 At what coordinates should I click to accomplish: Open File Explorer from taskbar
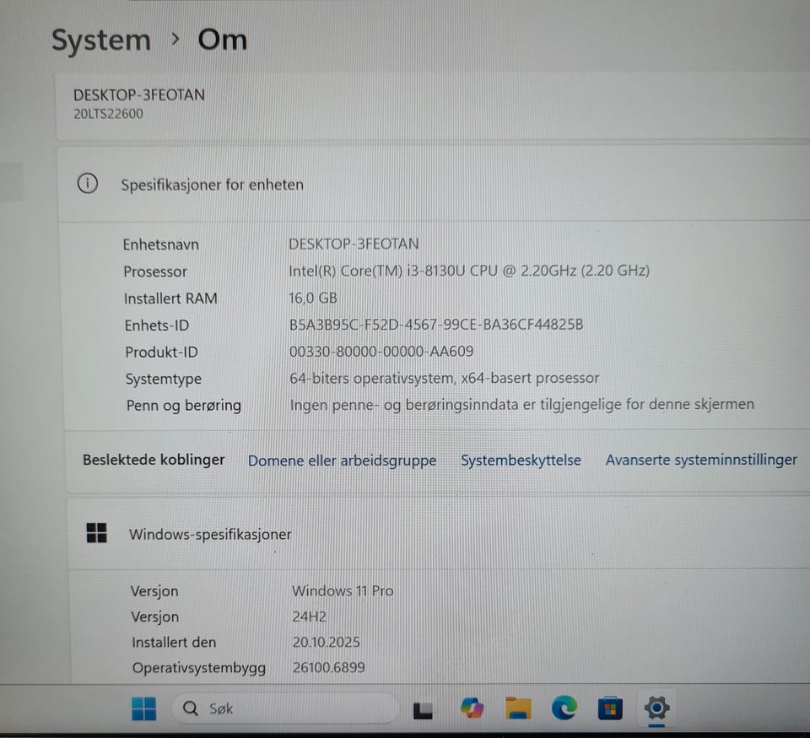point(518,708)
